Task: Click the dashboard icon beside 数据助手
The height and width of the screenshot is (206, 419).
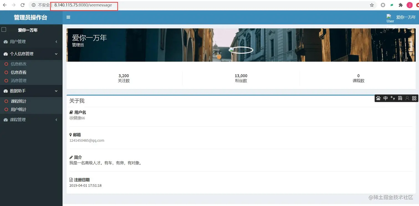Action: click(6, 91)
